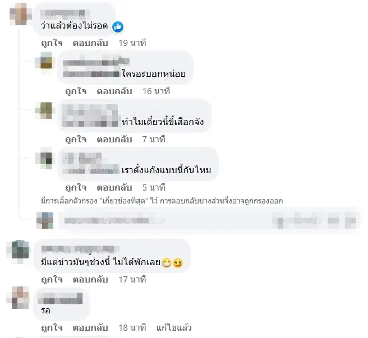368x338 pixels.
Task: Click ถูกใจ under the 19 นาที comment
Action: (x=52, y=43)
